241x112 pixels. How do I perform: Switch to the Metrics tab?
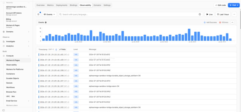tap(50, 5)
